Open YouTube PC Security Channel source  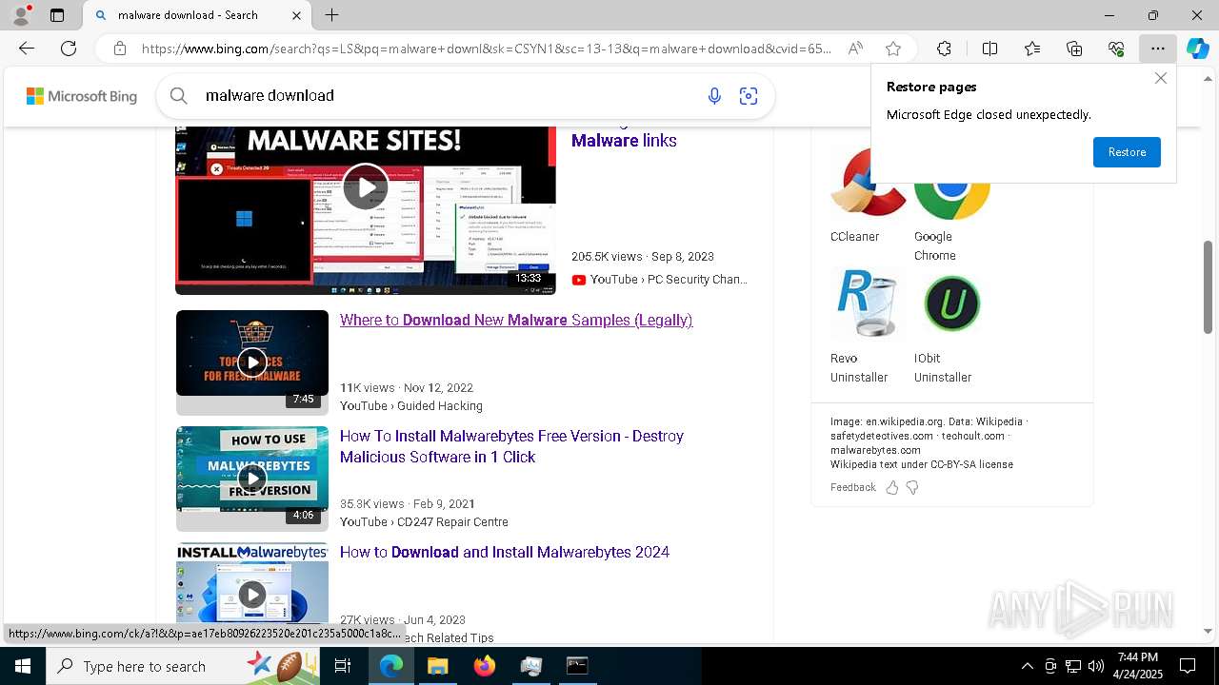659,279
